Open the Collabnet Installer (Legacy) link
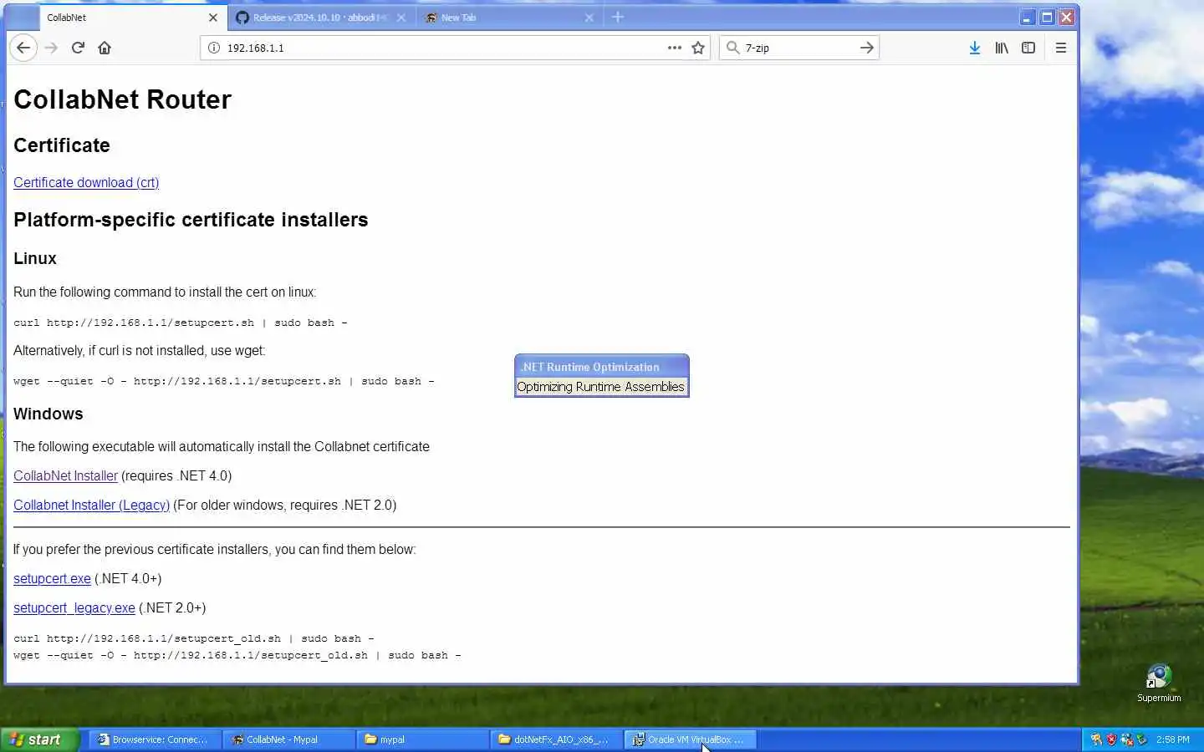This screenshot has height=752, width=1204. (91, 505)
